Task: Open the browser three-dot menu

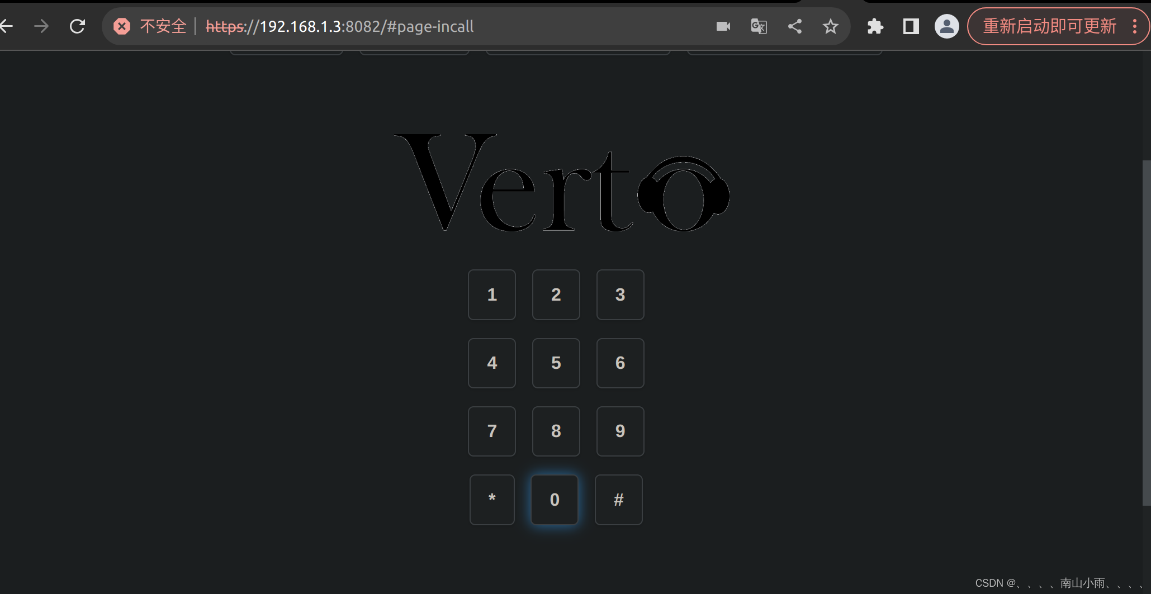Action: coord(1135,26)
